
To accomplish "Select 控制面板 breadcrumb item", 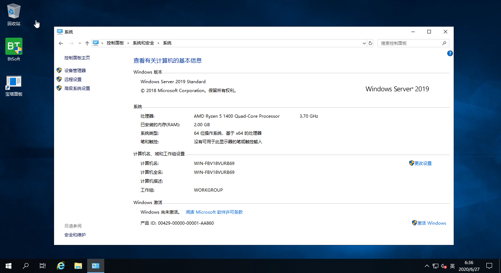I will pos(115,43).
